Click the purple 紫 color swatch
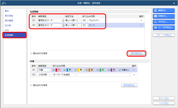Viewport: 178px width, 108px height. pos(113,70)
